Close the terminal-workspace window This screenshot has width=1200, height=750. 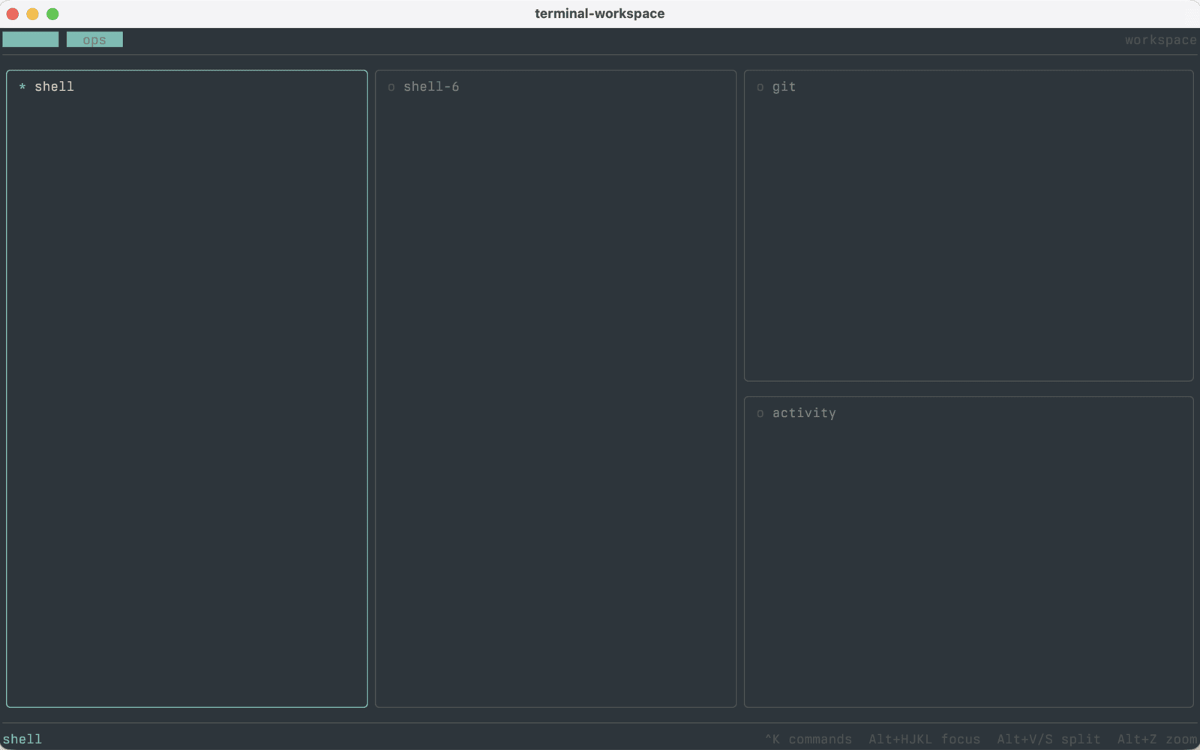(x=13, y=13)
